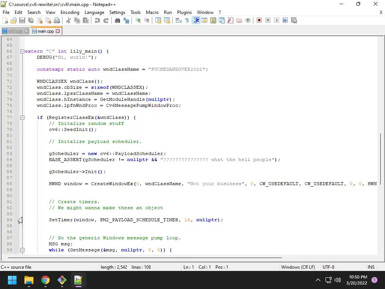Open the File menu

pos(6,12)
